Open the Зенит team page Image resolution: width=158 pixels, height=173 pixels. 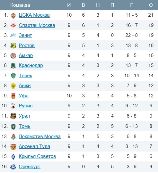(x=25, y=35)
